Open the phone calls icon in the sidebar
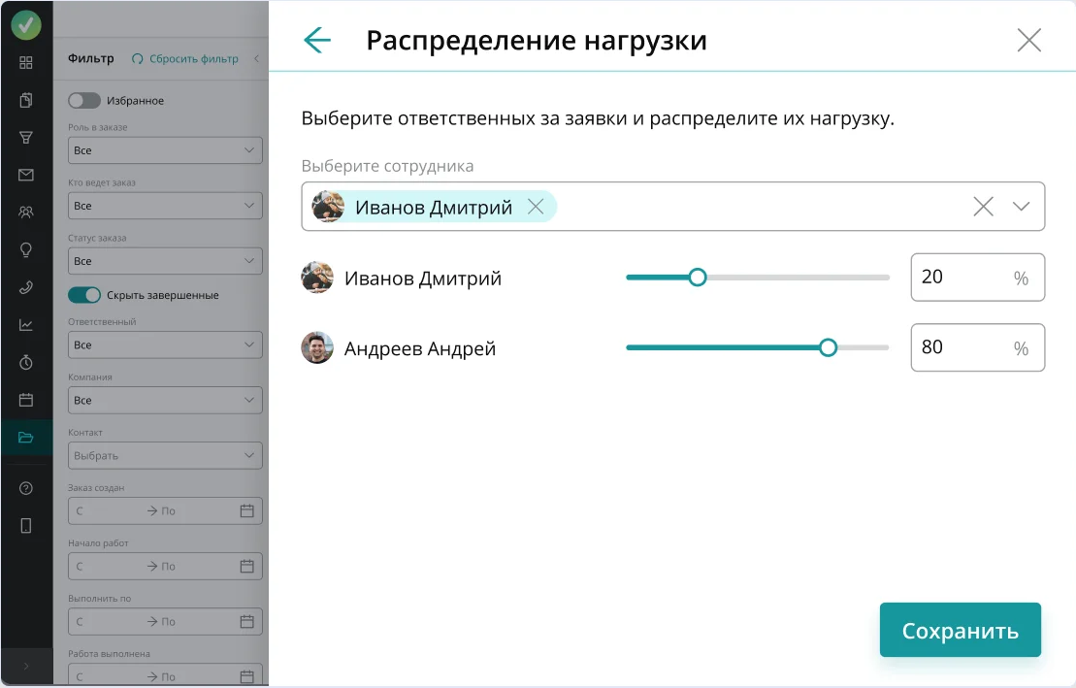The image size is (1076, 688). tap(26, 287)
